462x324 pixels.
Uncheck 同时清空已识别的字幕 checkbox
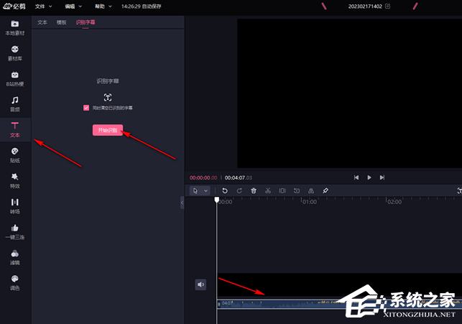click(86, 108)
